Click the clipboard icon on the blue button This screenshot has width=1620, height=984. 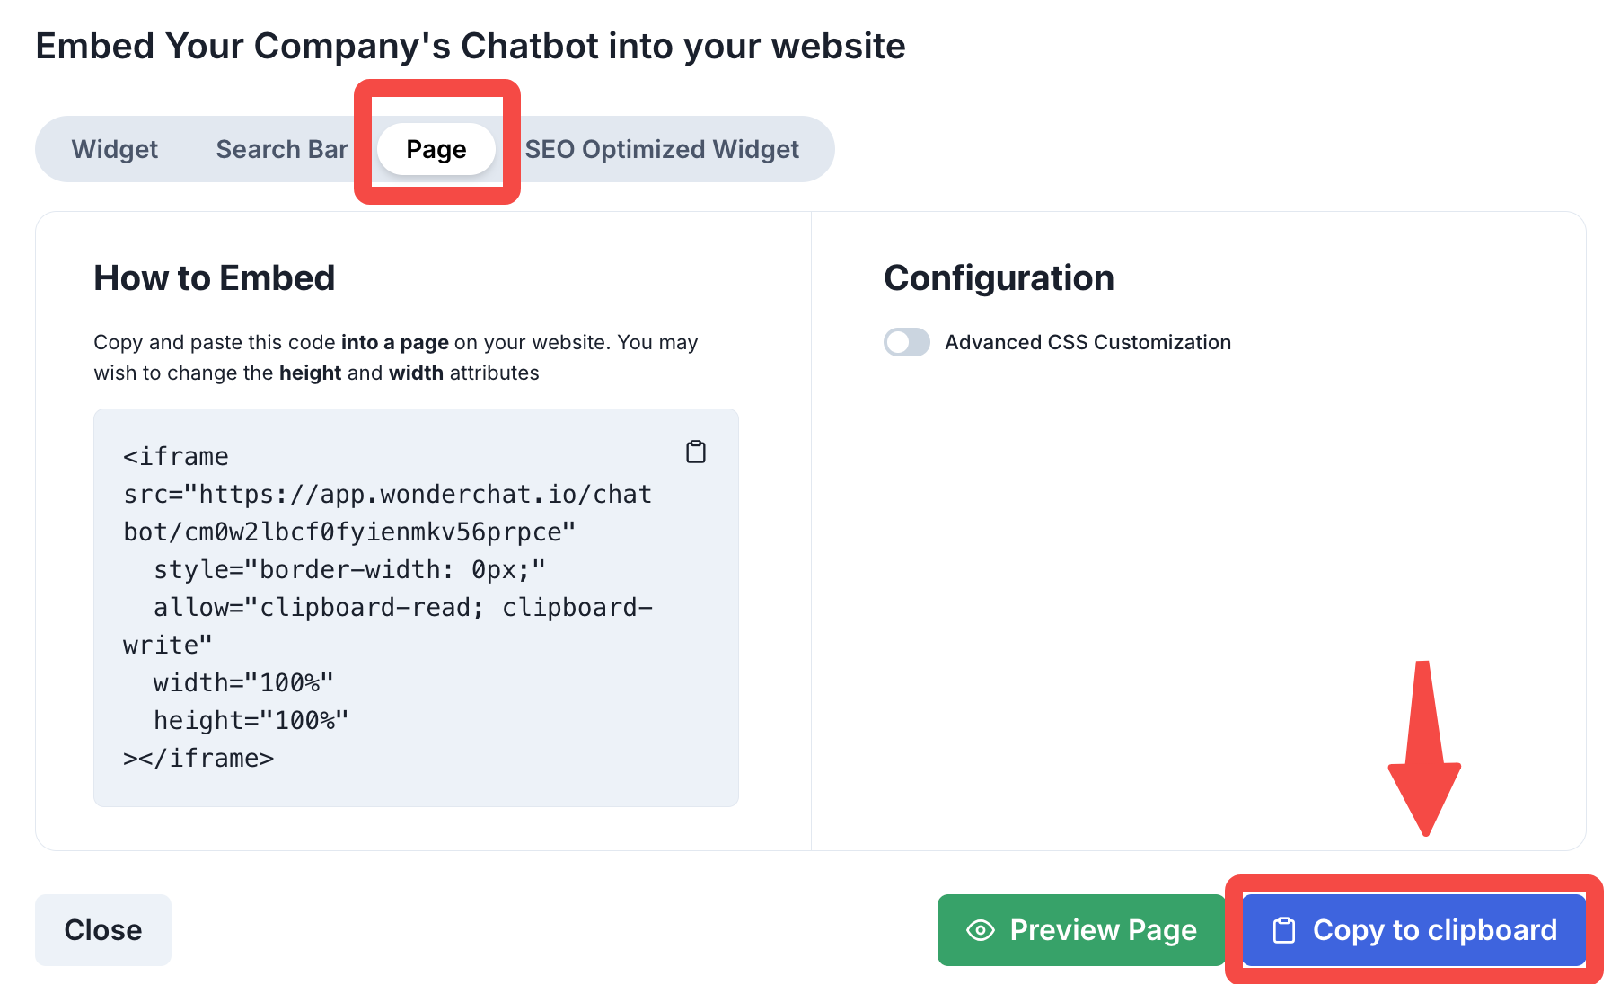(1284, 930)
